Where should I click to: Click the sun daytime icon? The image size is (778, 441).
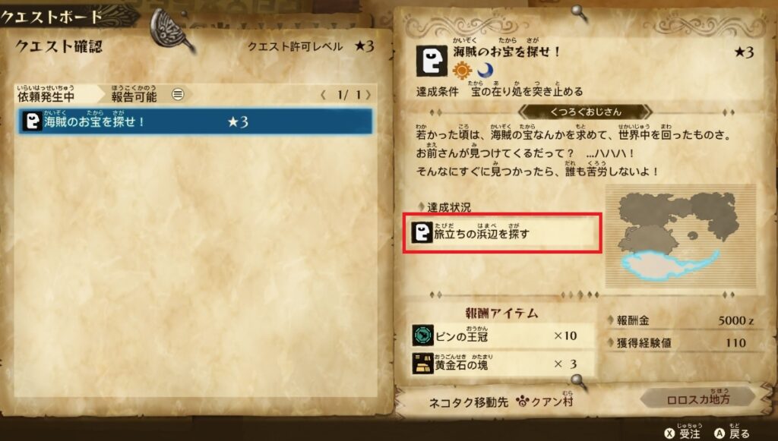tap(462, 71)
